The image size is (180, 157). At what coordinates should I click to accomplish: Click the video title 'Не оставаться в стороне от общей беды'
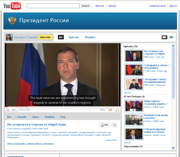tap(37, 124)
